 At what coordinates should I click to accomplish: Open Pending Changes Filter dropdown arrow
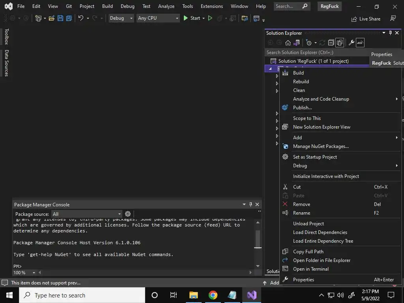point(315,43)
